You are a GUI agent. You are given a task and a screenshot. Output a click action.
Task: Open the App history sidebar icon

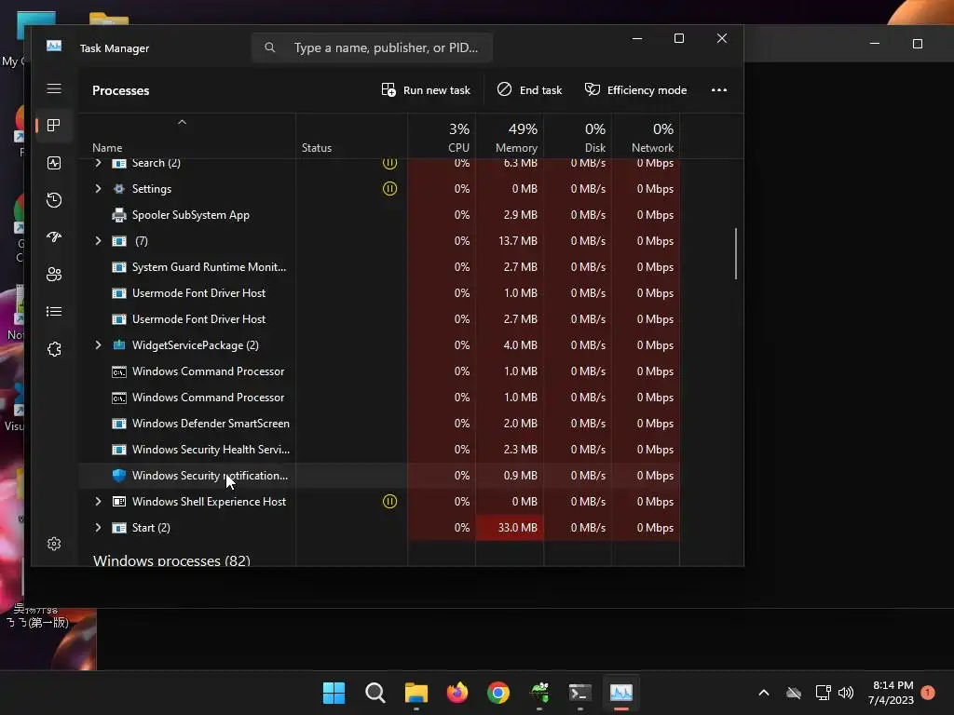[x=53, y=200]
